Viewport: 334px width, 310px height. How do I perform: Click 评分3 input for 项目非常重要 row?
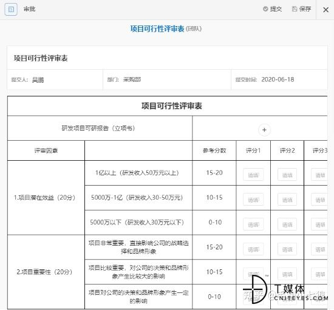click(x=319, y=249)
